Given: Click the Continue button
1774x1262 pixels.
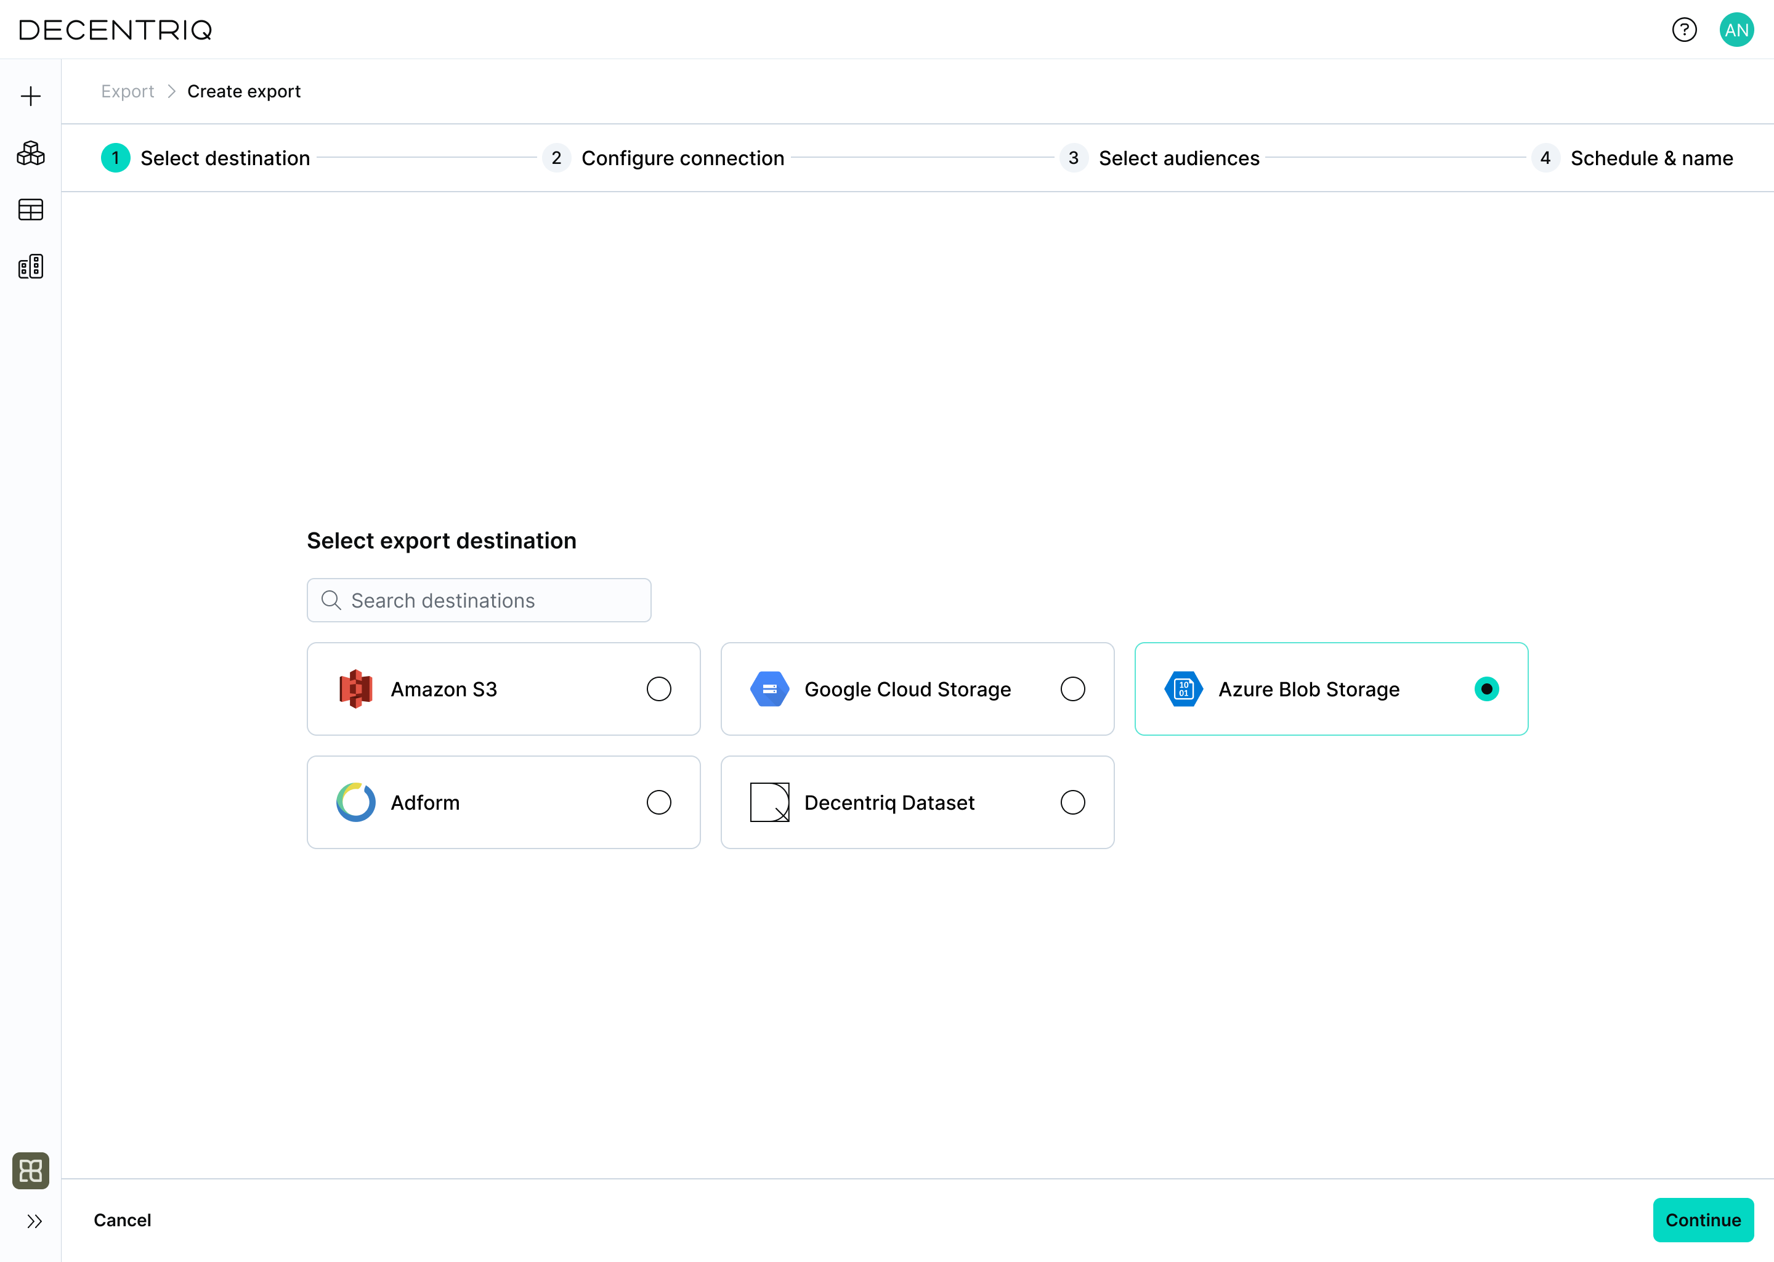Looking at the screenshot, I should [1703, 1220].
